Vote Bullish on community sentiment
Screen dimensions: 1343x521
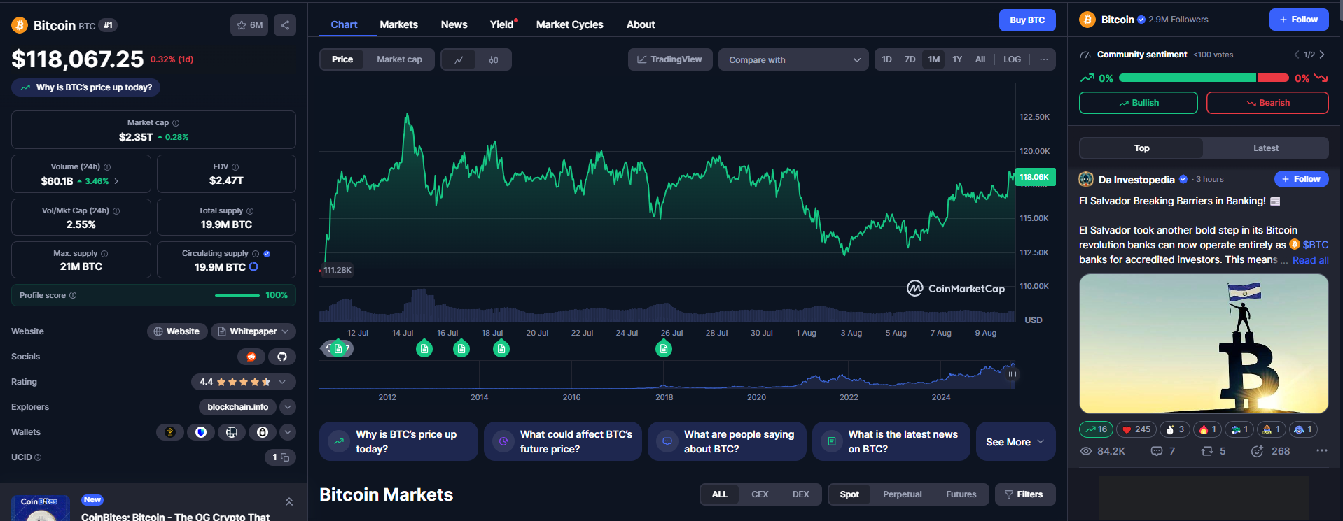pos(1139,103)
